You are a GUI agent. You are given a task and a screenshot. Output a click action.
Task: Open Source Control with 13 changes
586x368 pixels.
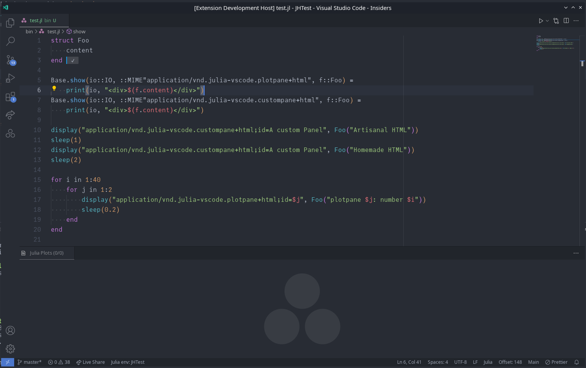[x=10, y=60]
